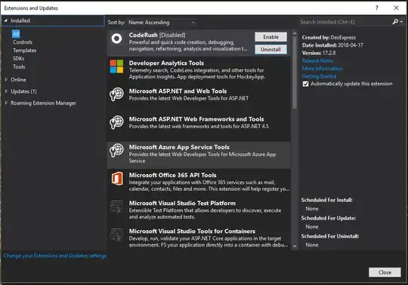Toggle Automatically update this extension checkbox
Screen dimensions: 408x285
tap(305, 84)
